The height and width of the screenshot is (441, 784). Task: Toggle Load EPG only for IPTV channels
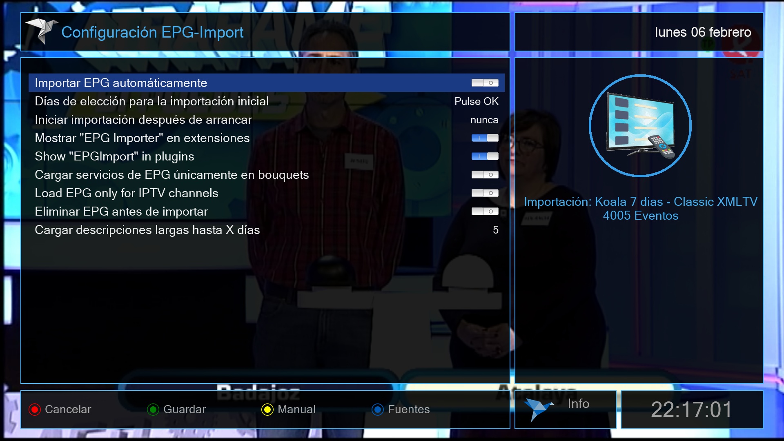pyautogui.click(x=485, y=193)
